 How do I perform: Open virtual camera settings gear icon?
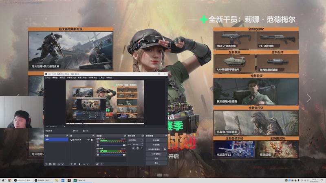click(x=165, y=149)
